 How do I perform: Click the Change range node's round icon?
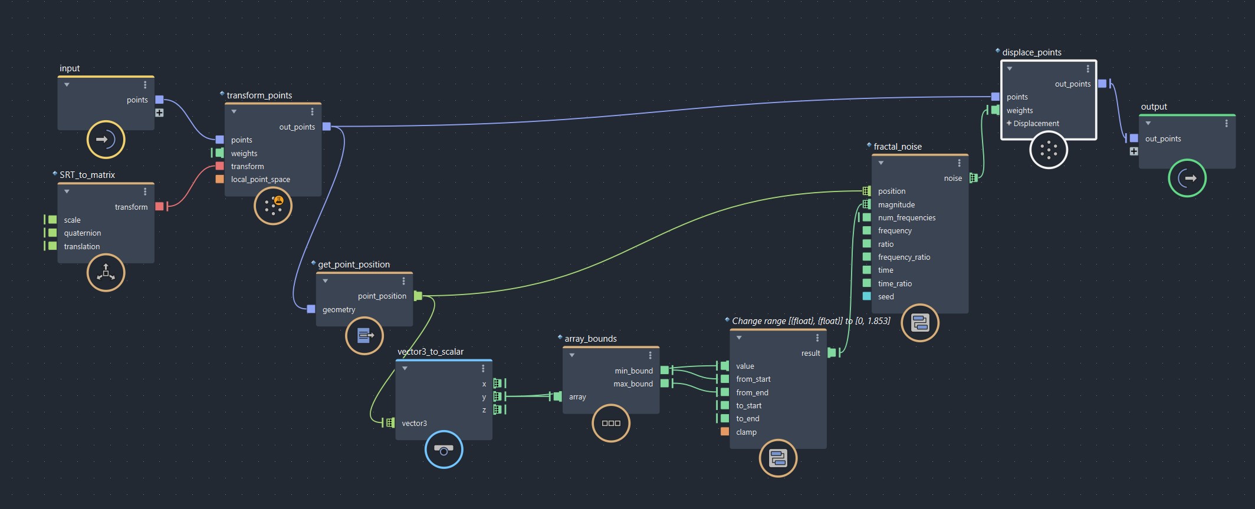(778, 458)
